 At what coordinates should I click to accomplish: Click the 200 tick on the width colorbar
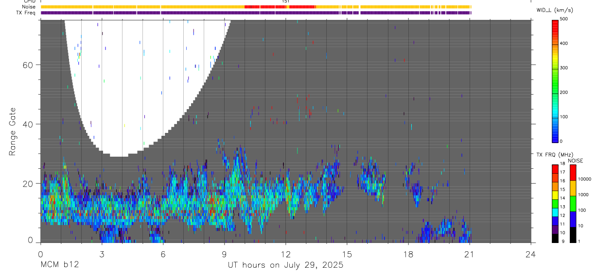coord(564,92)
